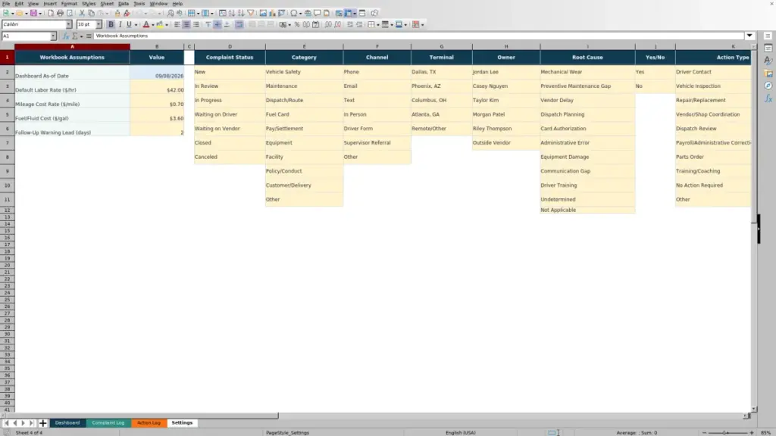Expand the Conditional Formatting dropdown arrow
The image size is (776, 436).
pyautogui.click(x=423, y=25)
